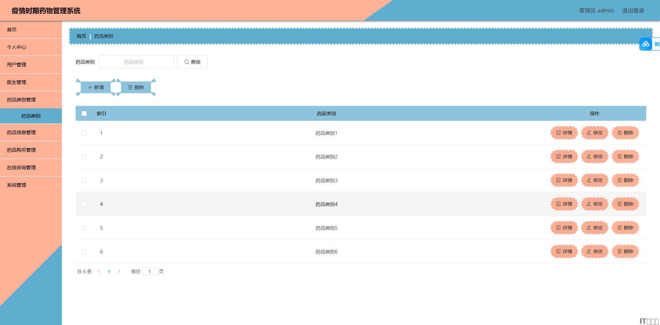The image size is (660, 325).
Task: Expand 在线咨询管理 sidebar chevron
Action: coord(56,167)
